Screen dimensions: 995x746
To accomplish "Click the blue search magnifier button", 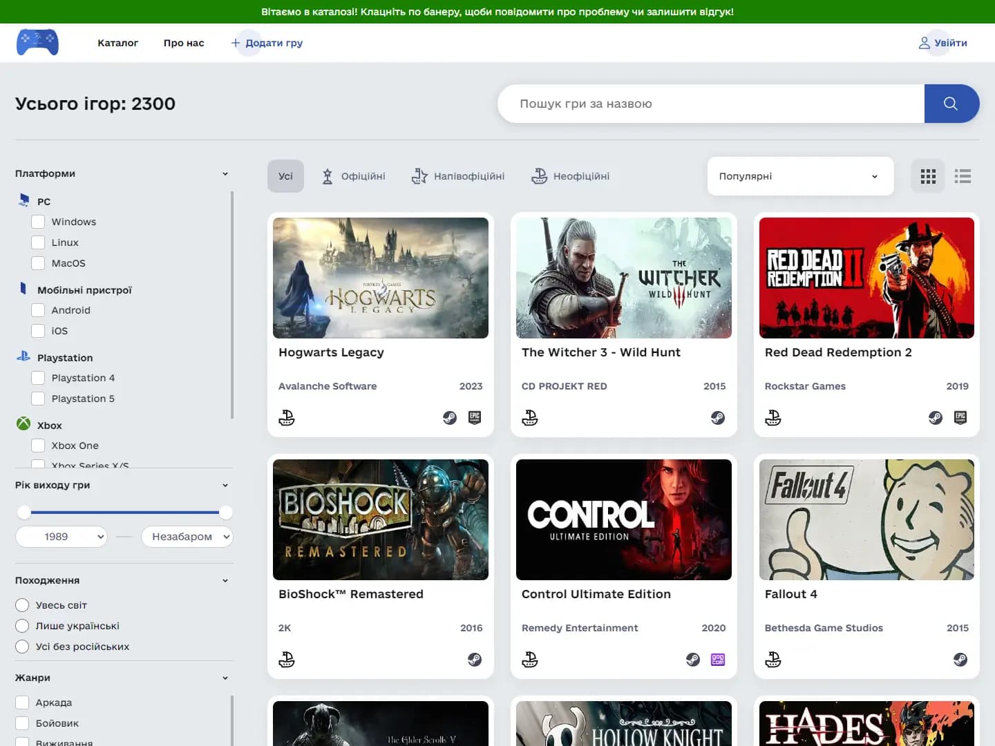I will click(x=951, y=104).
